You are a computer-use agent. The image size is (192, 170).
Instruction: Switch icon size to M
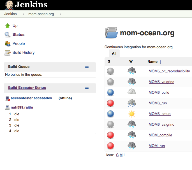click(x=121, y=155)
